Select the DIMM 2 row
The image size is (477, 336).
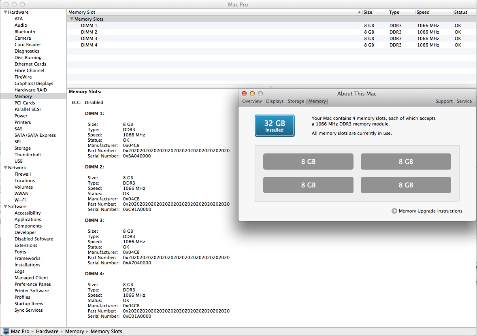click(271, 32)
